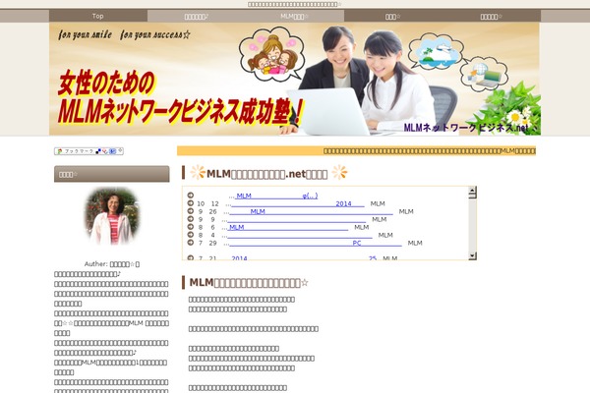Open the 10 12 news link containing 2014
Viewport: 590px width, 393px height.
(x=298, y=203)
